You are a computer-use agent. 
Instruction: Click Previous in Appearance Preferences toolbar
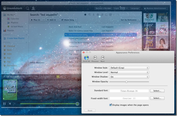[95, 59]
